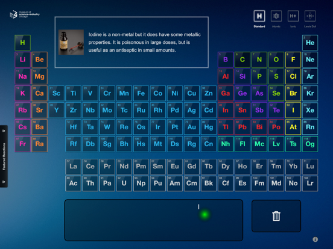Select the Iodine (I) tile in the table

pyautogui.click(x=293, y=110)
